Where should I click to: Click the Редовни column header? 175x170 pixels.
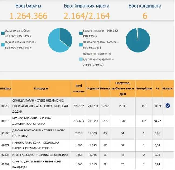pos(93,88)
